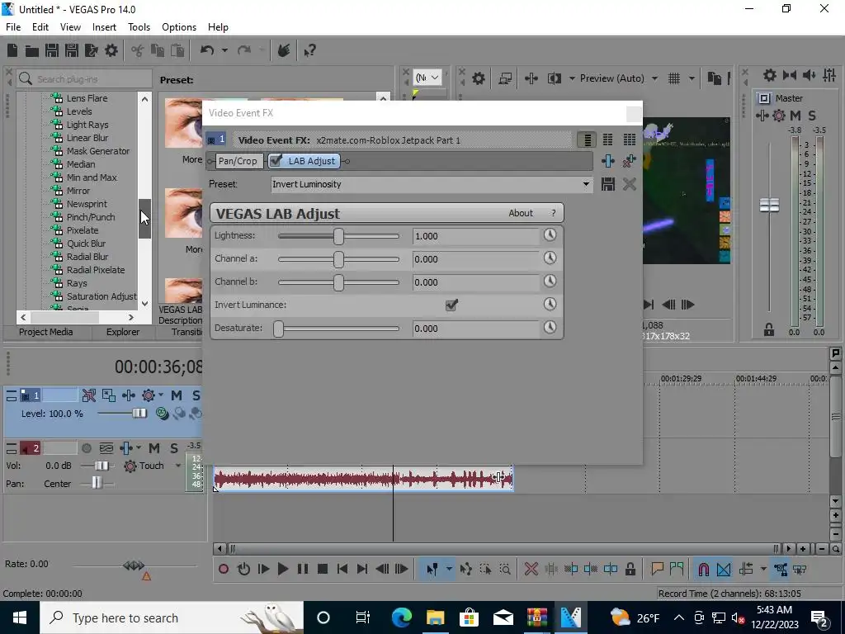Viewport: 845px width, 634px height.
Task: Click the Lightness slider handle
Action: point(338,236)
